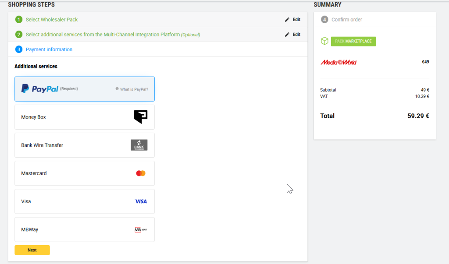Image resolution: width=449 pixels, height=264 pixels.
Task: Click the info icon beside What is PayPal
Action: tap(117, 89)
